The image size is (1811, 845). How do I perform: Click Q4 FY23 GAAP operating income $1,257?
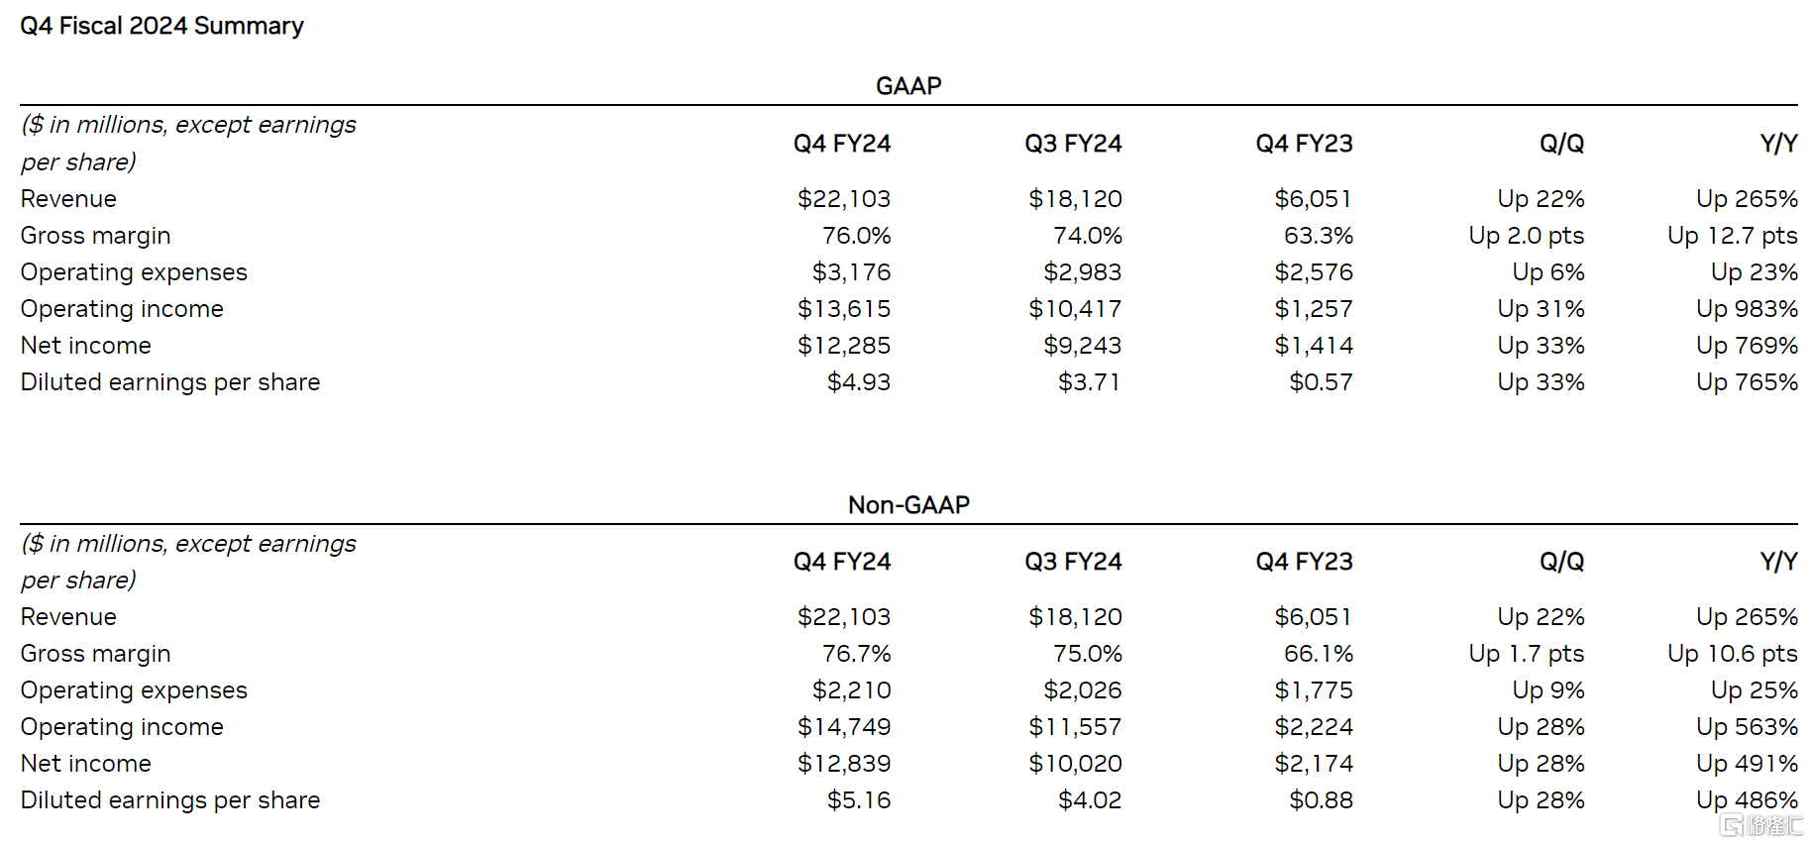click(1313, 309)
